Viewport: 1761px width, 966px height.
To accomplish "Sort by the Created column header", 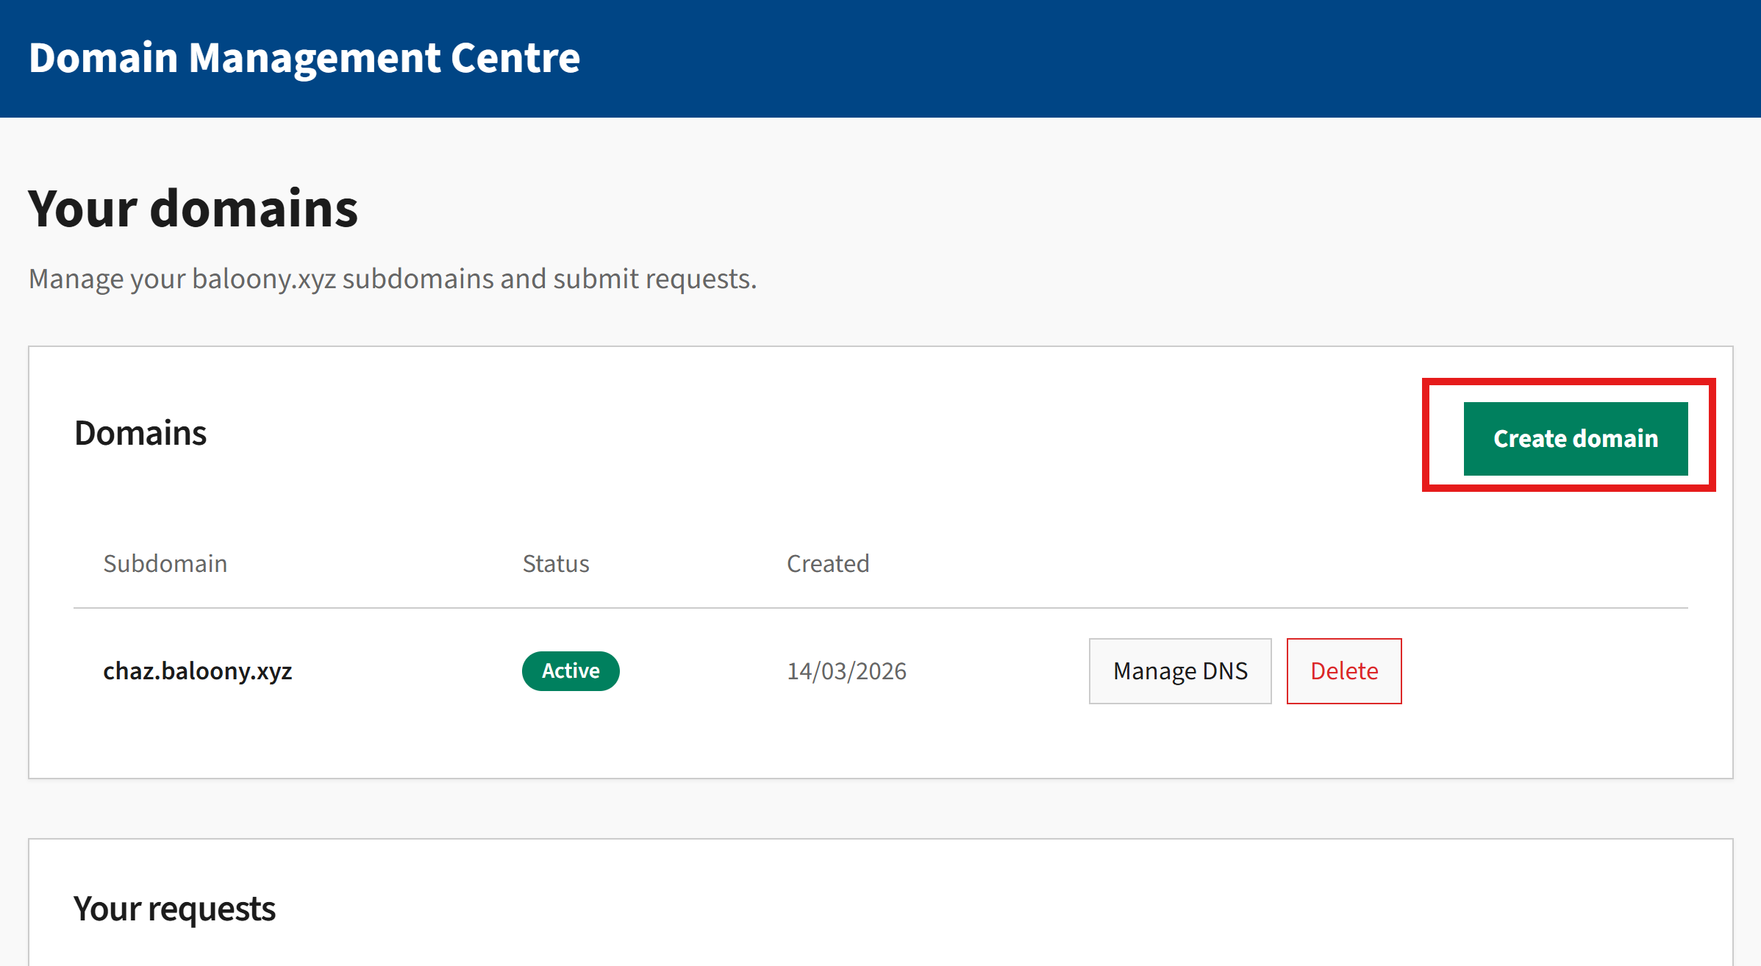I will [828, 563].
